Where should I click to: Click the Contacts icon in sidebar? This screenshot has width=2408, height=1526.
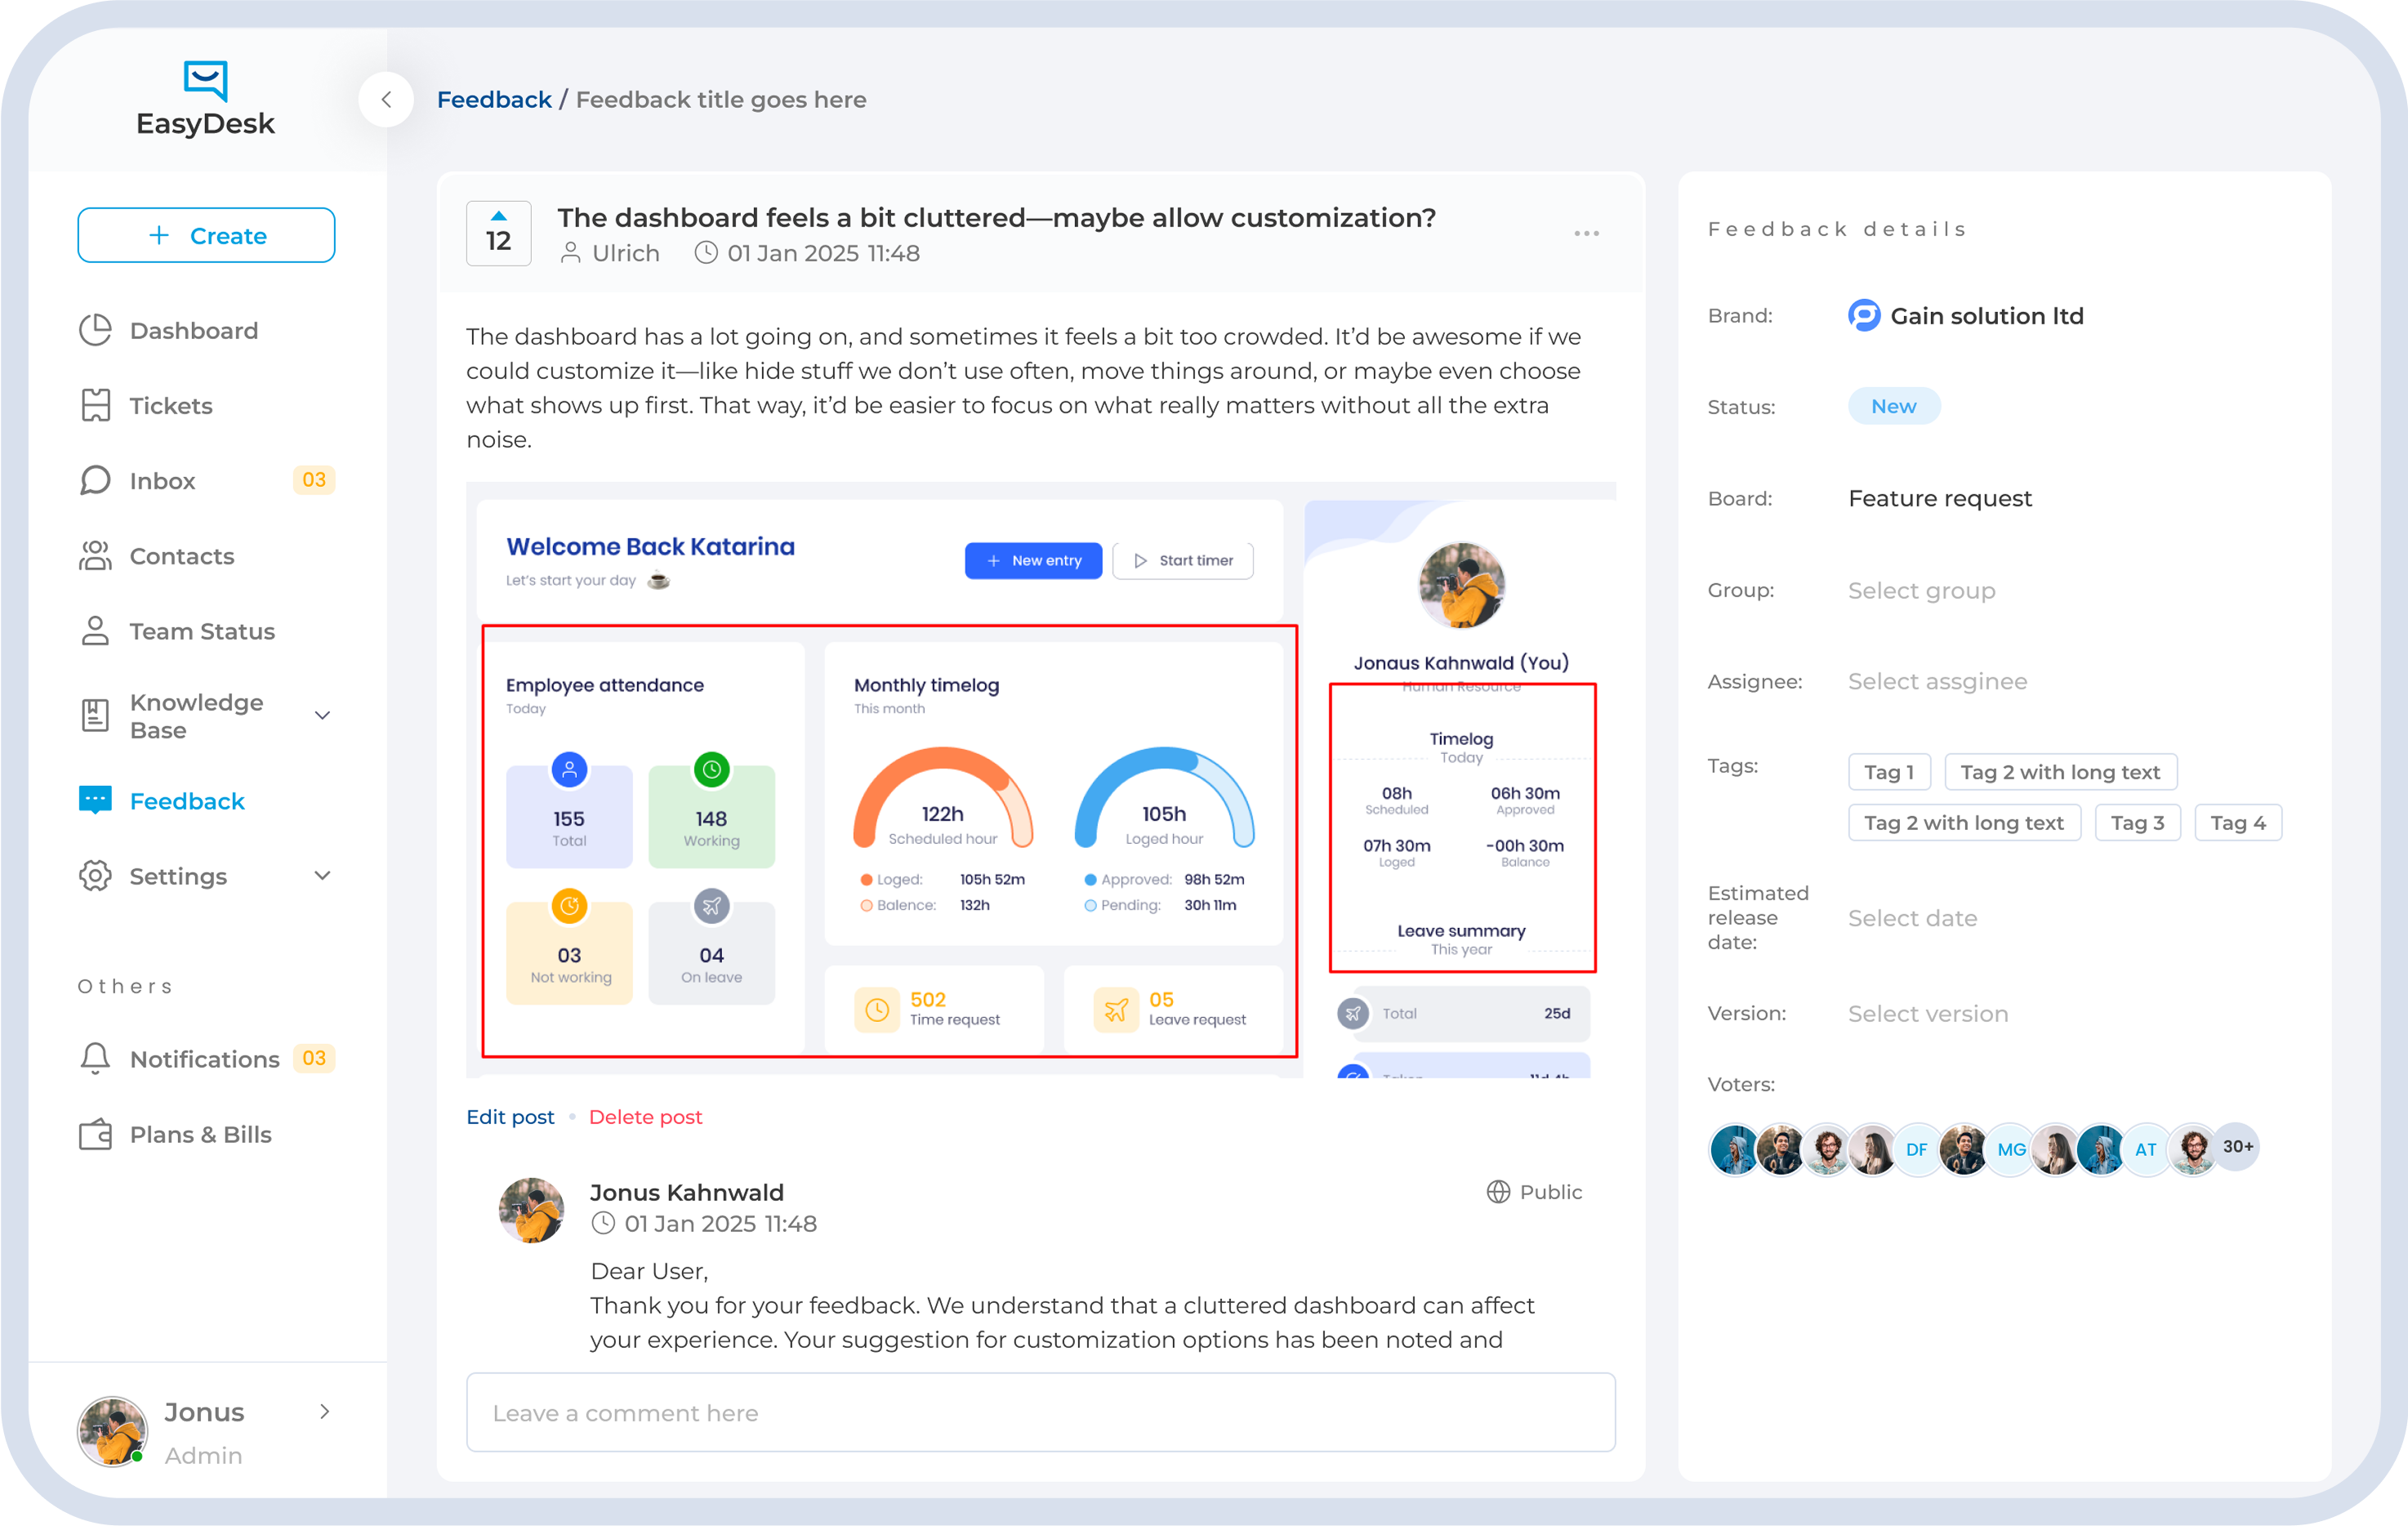coord(94,556)
